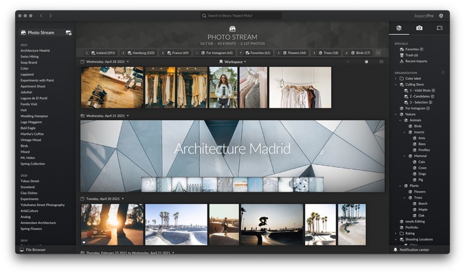Open the woman in white jacket photo
This screenshot has height=274, width=465.
[x=223, y=87]
